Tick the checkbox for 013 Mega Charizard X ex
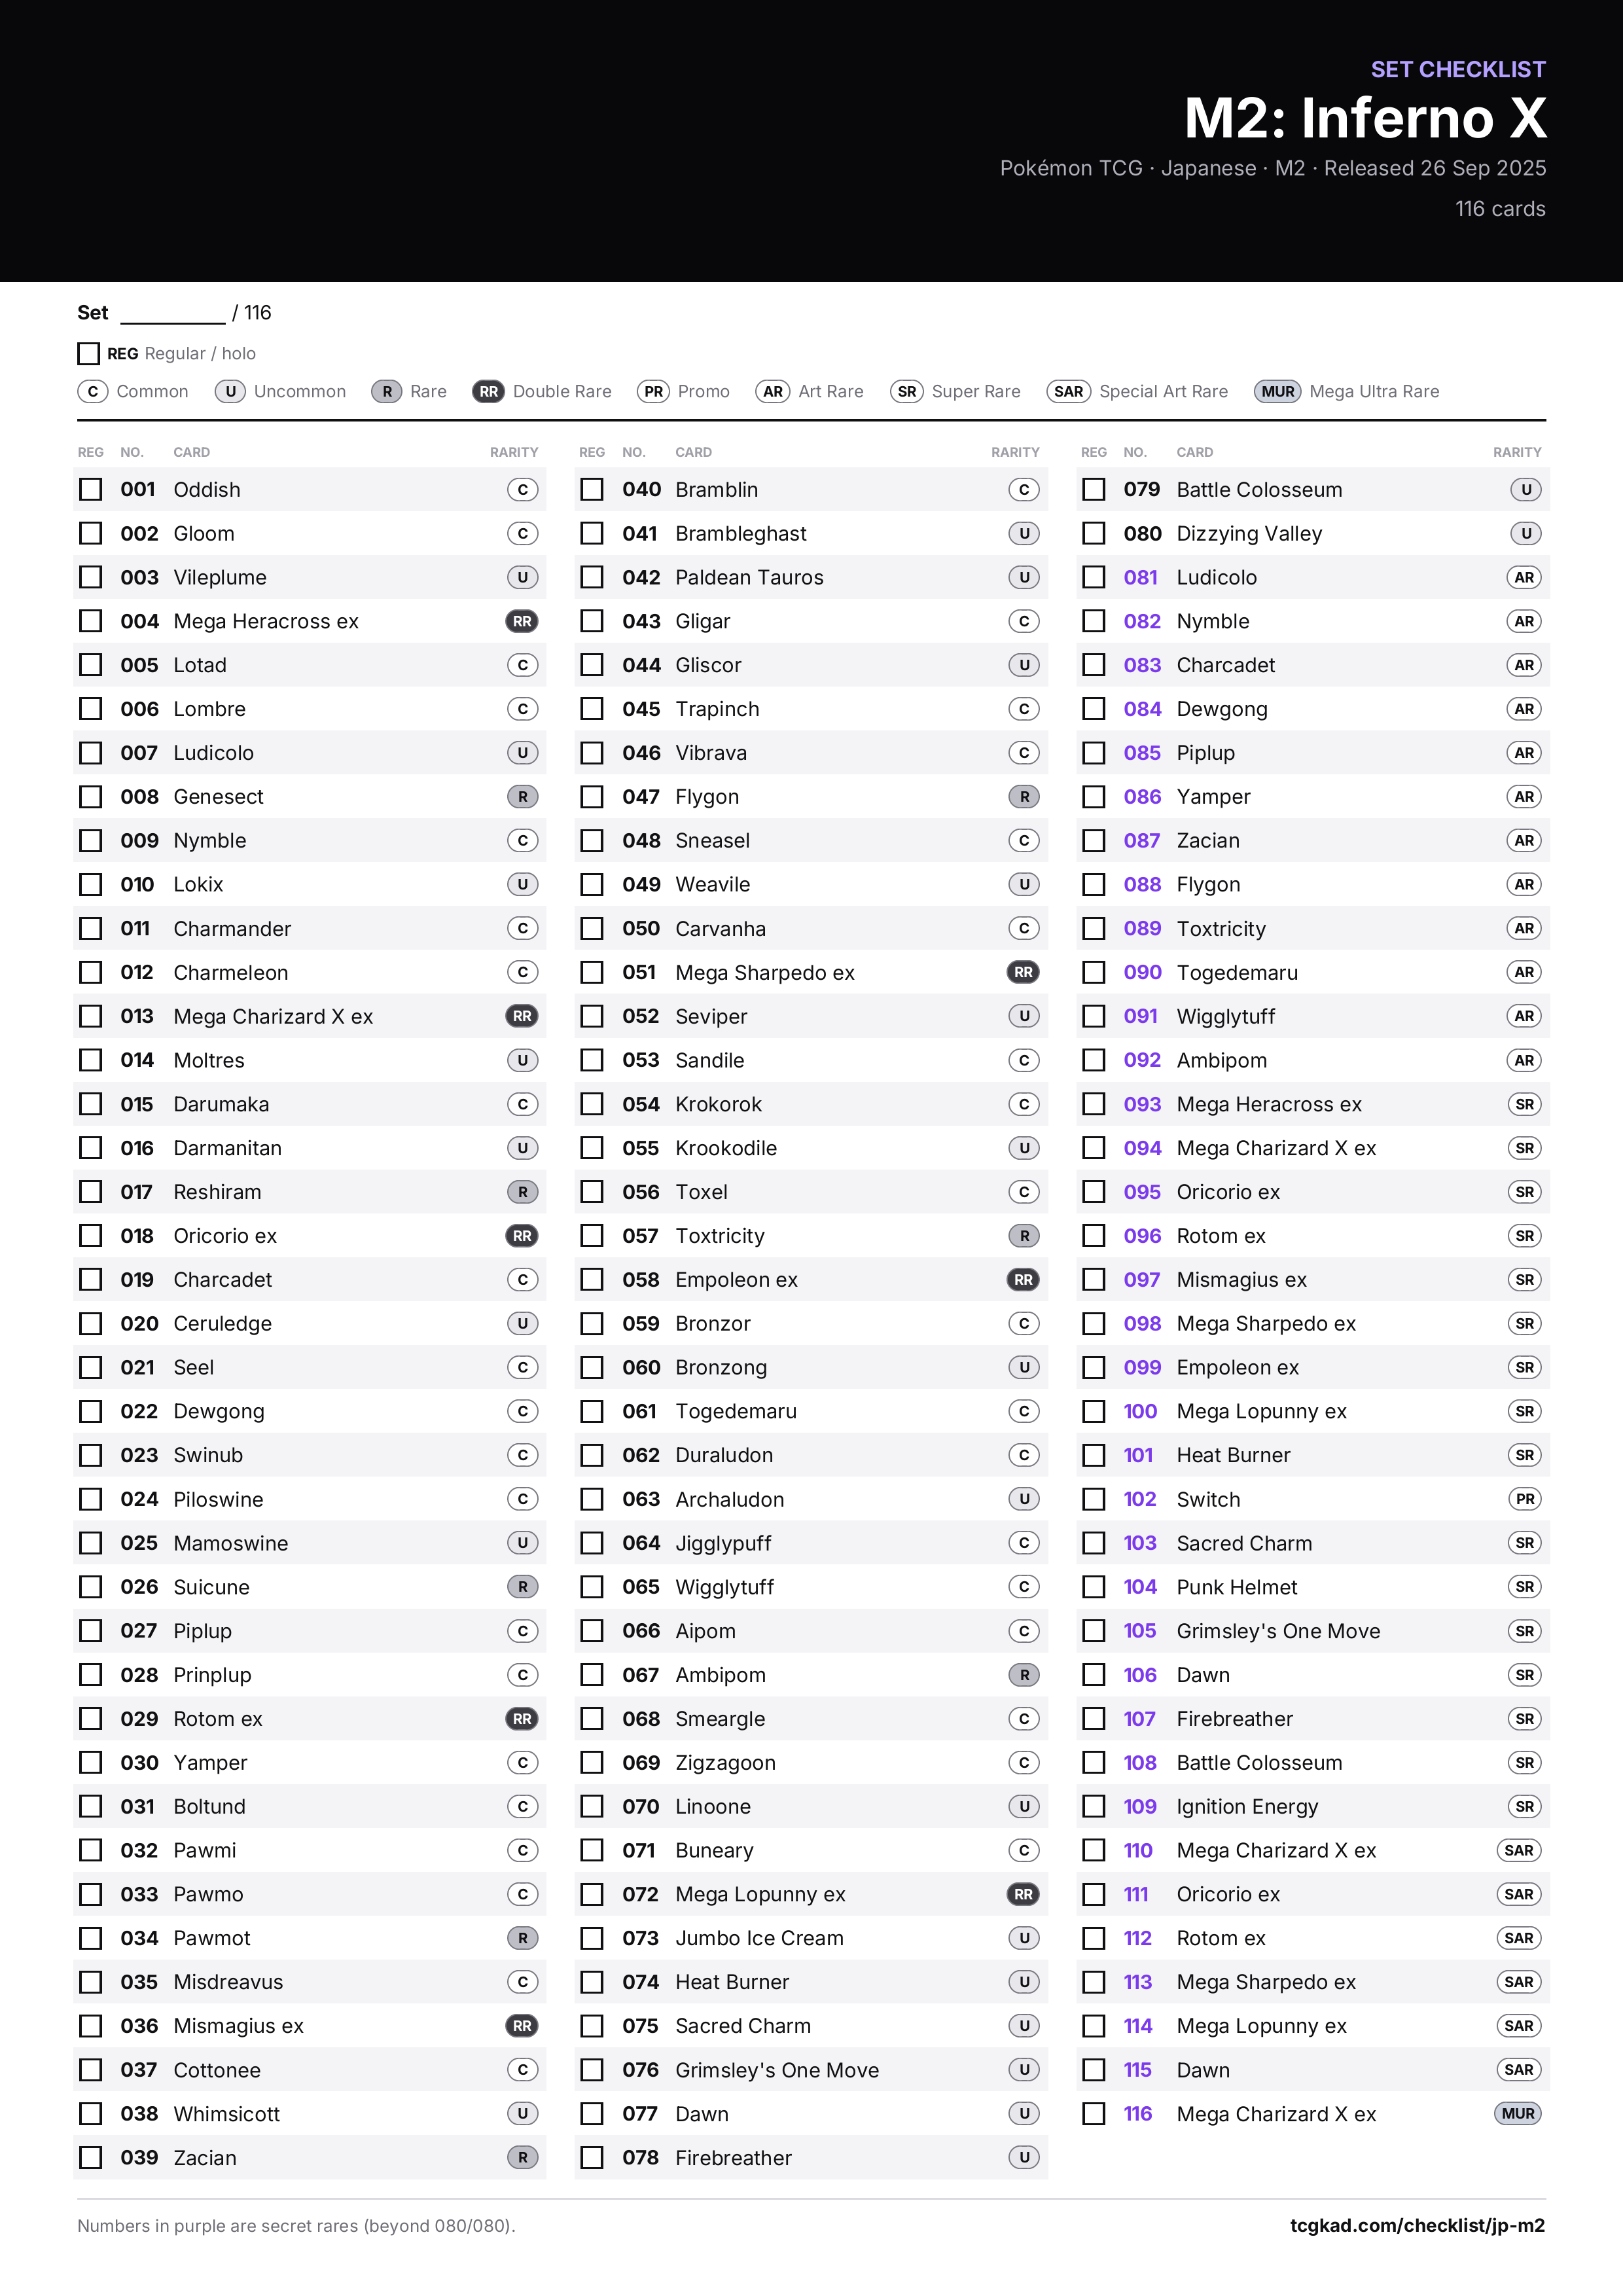The width and height of the screenshot is (1623, 2296). coord(91,1016)
